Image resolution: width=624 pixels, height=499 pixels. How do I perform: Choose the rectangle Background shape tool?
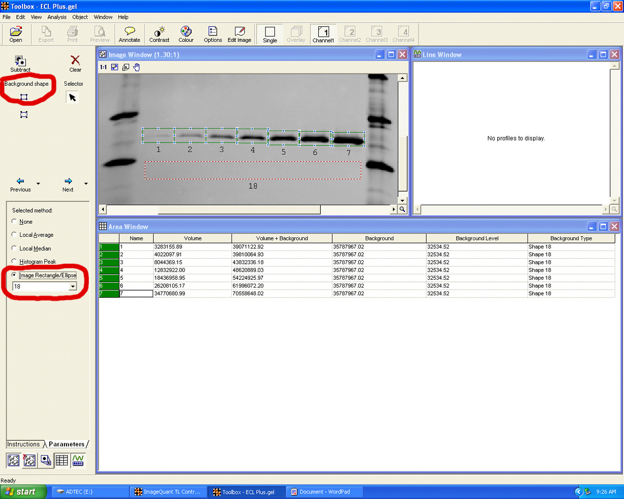pos(24,97)
